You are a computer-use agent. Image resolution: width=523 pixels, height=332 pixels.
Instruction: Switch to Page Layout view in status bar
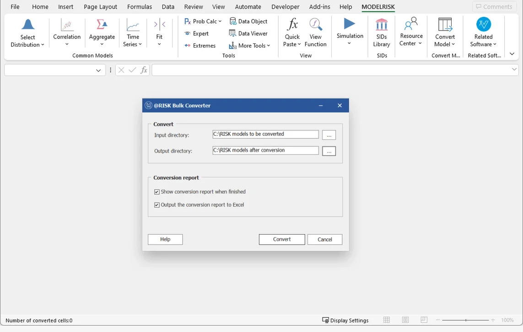point(405,320)
